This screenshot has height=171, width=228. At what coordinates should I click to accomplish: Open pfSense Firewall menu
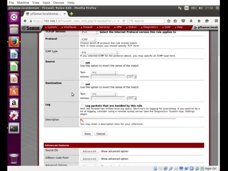tap(87, 27)
